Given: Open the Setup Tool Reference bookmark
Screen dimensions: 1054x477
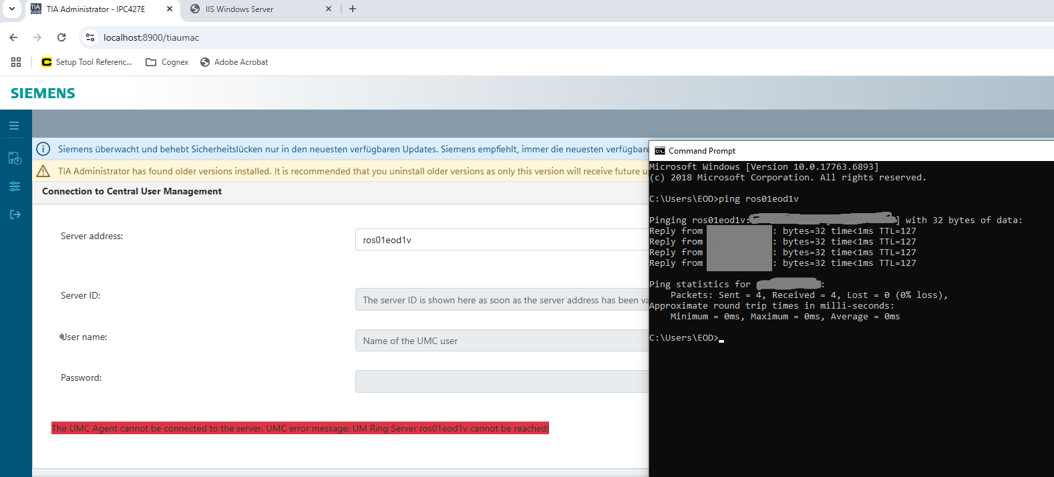Looking at the screenshot, I should [87, 62].
